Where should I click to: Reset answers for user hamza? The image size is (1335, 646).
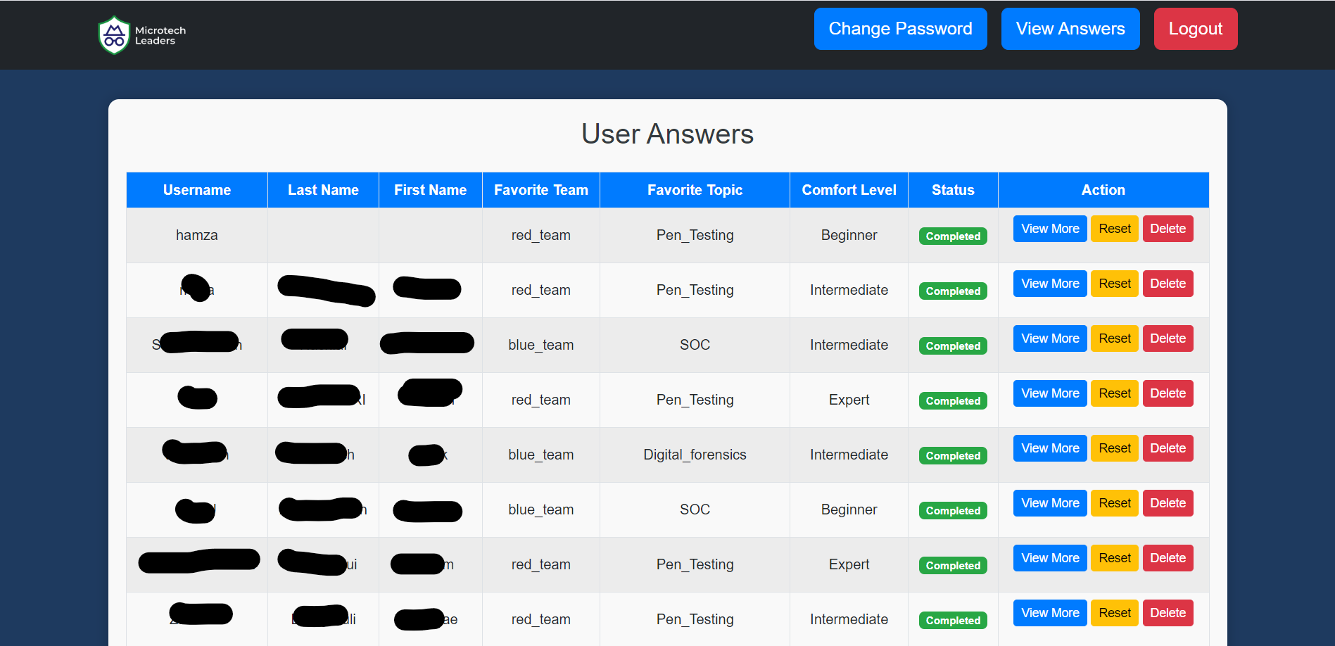pos(1114,228)
